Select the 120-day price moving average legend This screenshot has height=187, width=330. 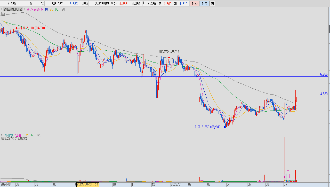point(62,9)
